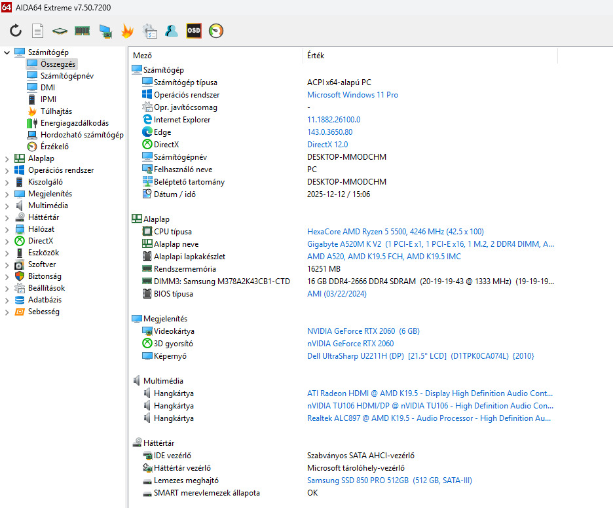Image resolution: width=613 pixels, height=508 pixels.
Task: Click the AIDA64 application logo icon
Action: pos(7,7)
